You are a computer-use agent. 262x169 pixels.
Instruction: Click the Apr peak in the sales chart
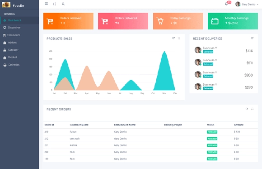coord(87,67)
